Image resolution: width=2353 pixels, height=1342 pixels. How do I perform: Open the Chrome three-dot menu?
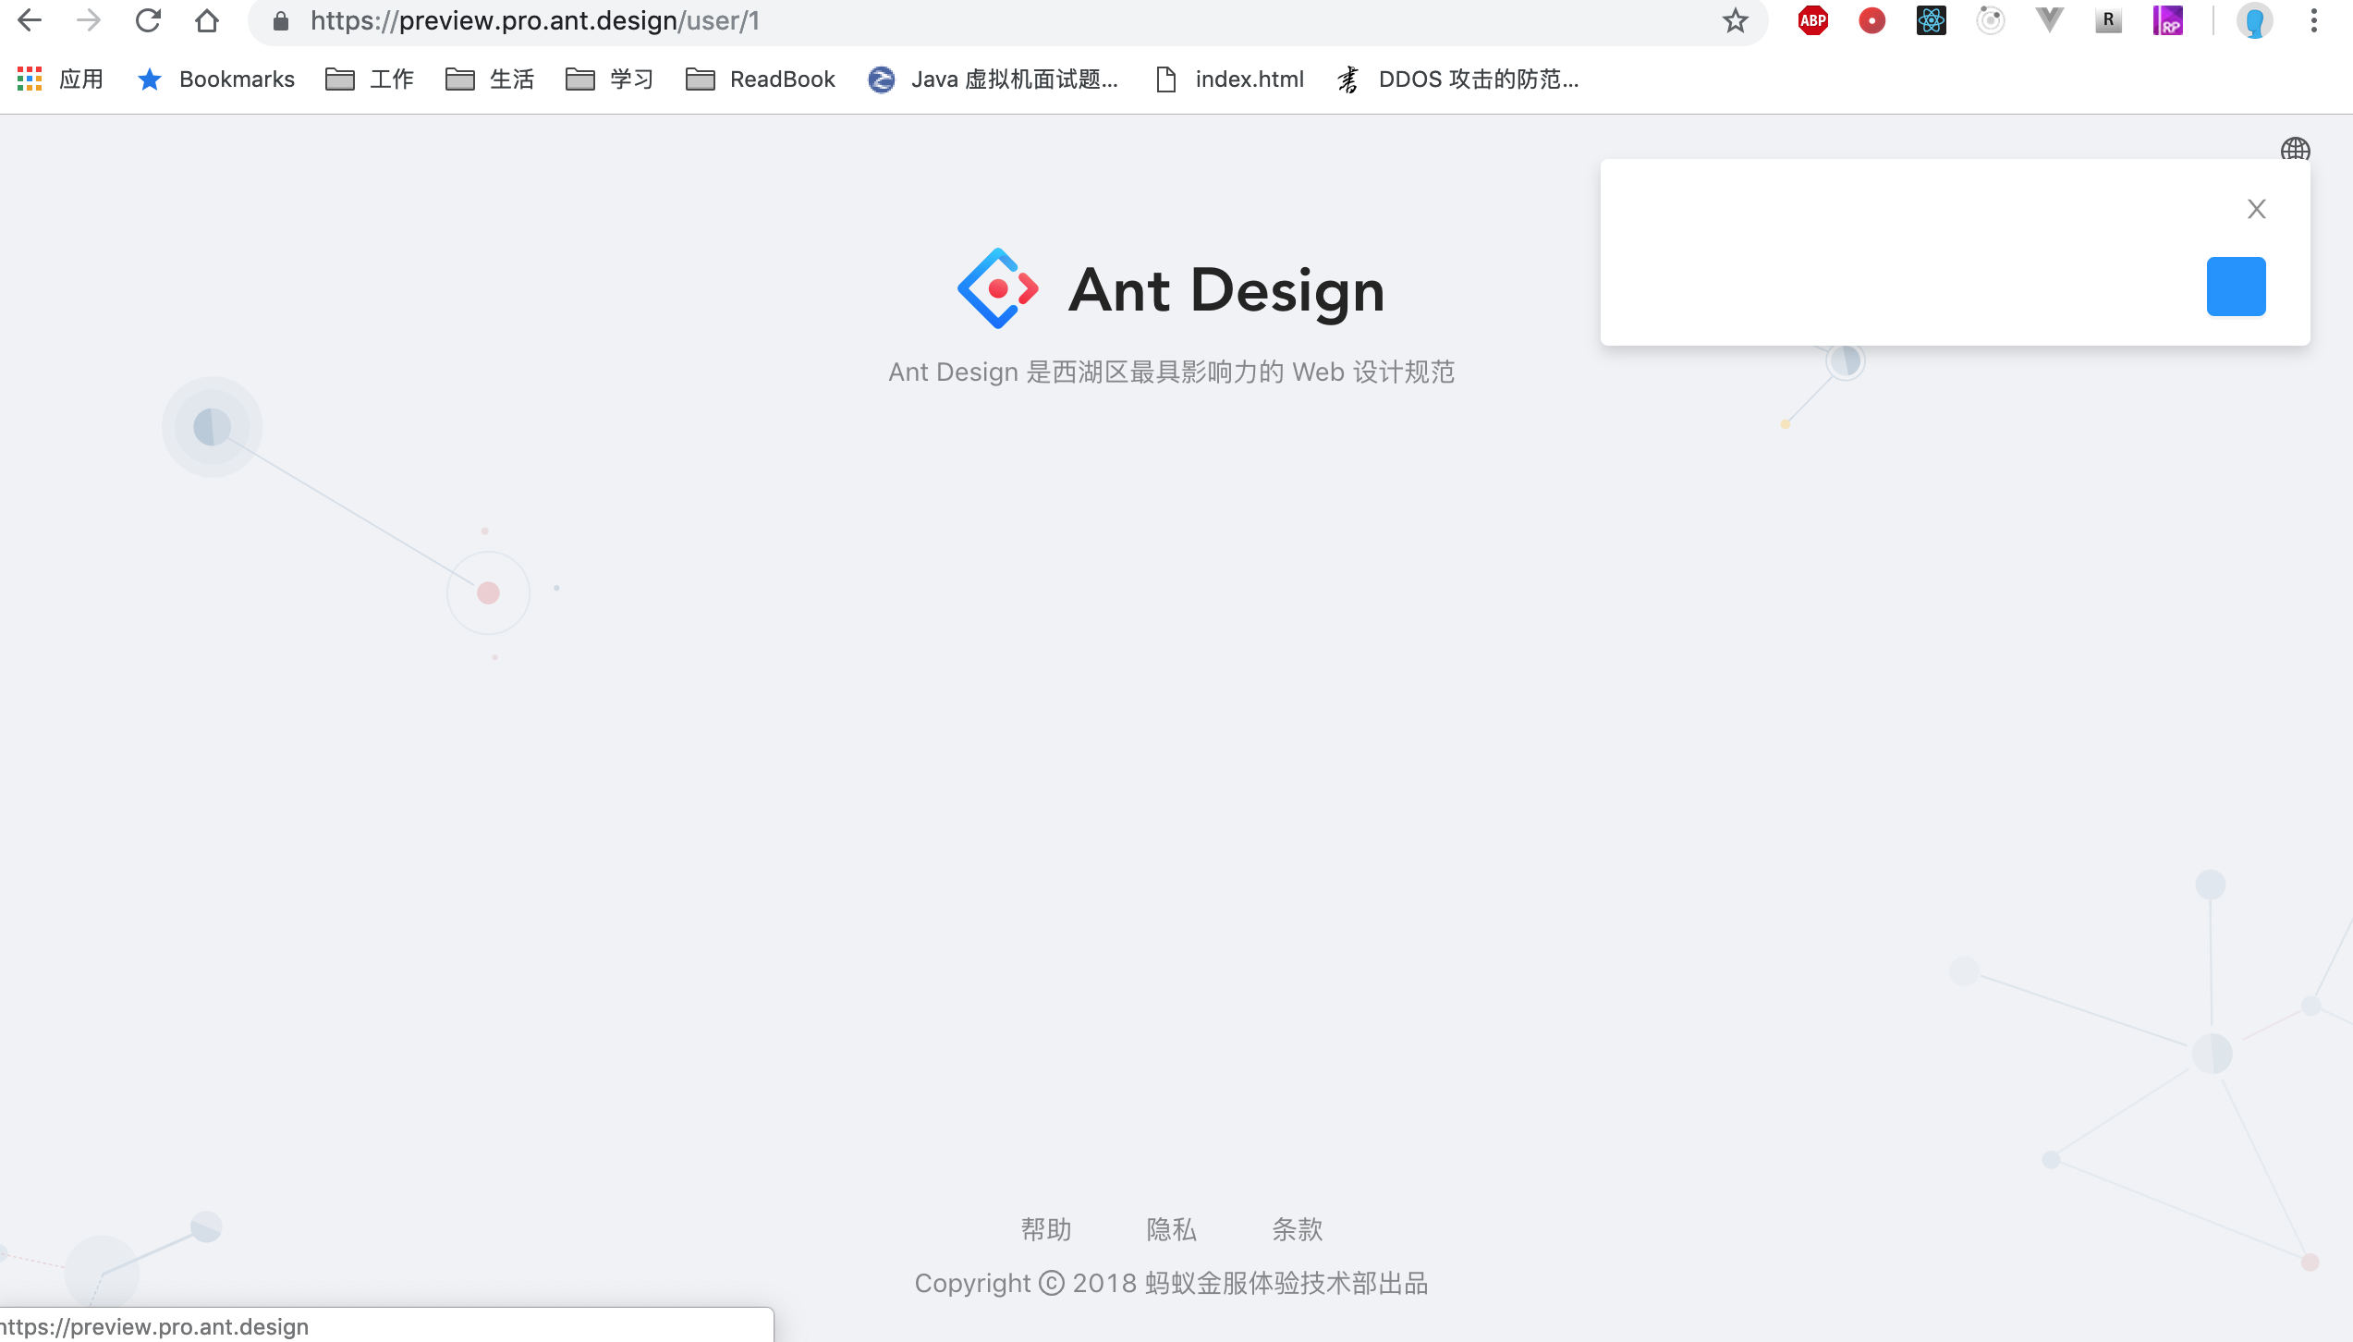click(x=2314, y=20)
